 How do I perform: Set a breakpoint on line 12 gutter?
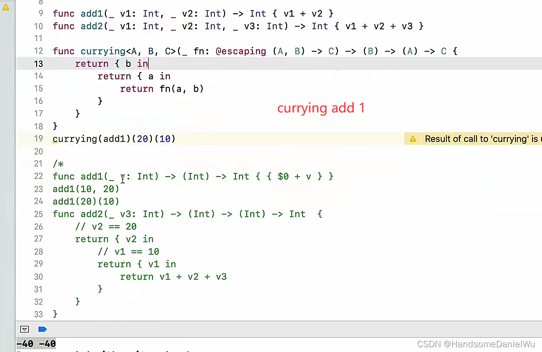coord(38,51)
